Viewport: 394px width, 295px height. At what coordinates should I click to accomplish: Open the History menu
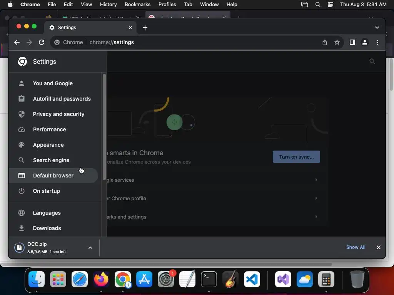(x=108, y=4)
